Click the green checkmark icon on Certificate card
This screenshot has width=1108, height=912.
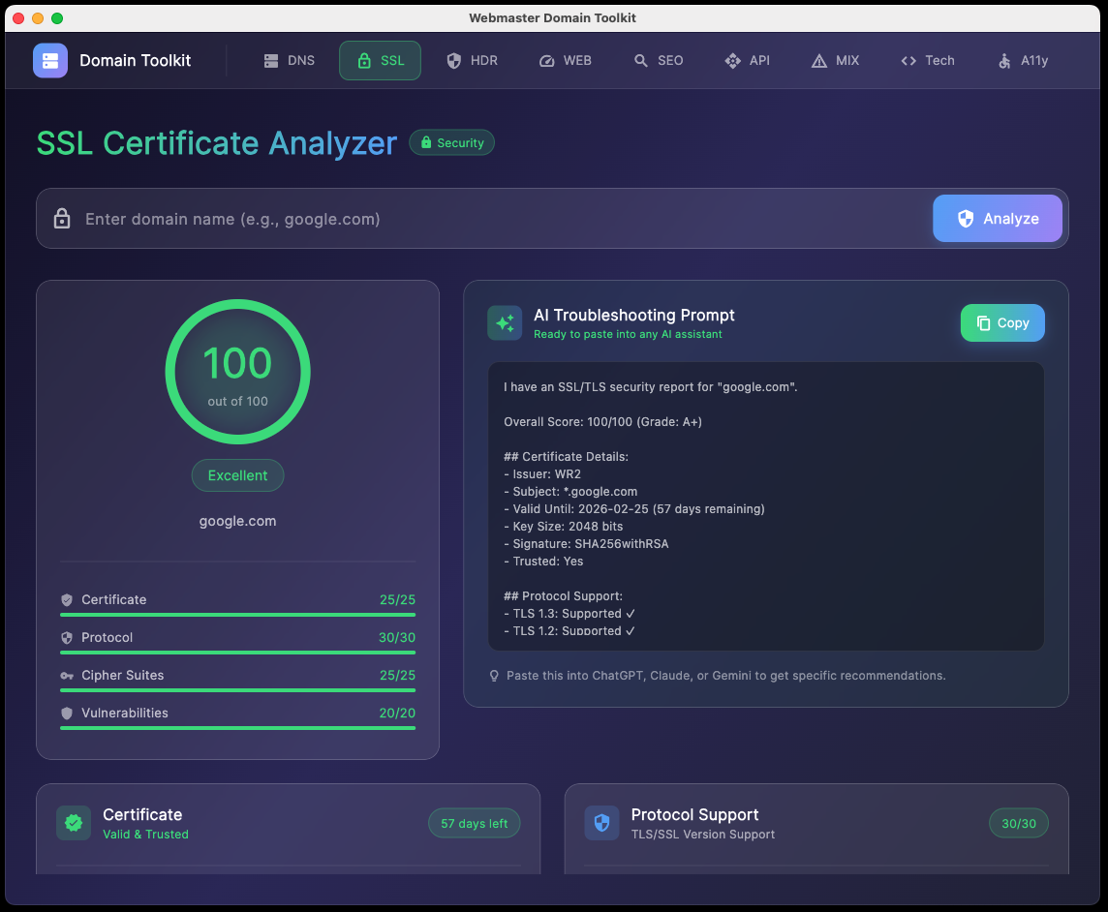(x=73, y=822)
